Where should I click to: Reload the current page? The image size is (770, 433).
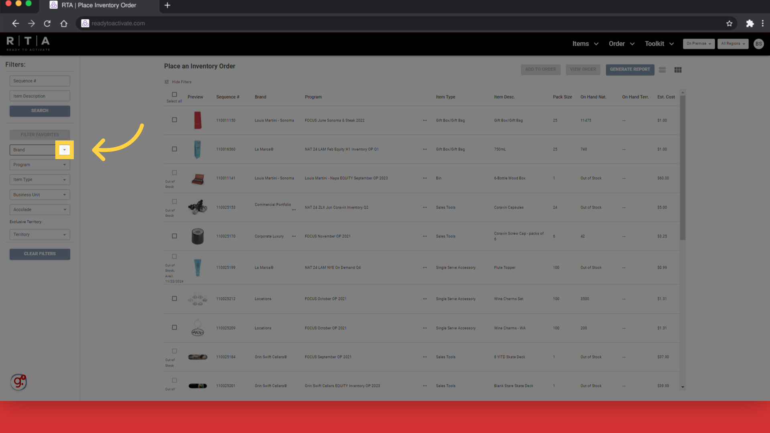pyautogui.click(x=47, y=23)
